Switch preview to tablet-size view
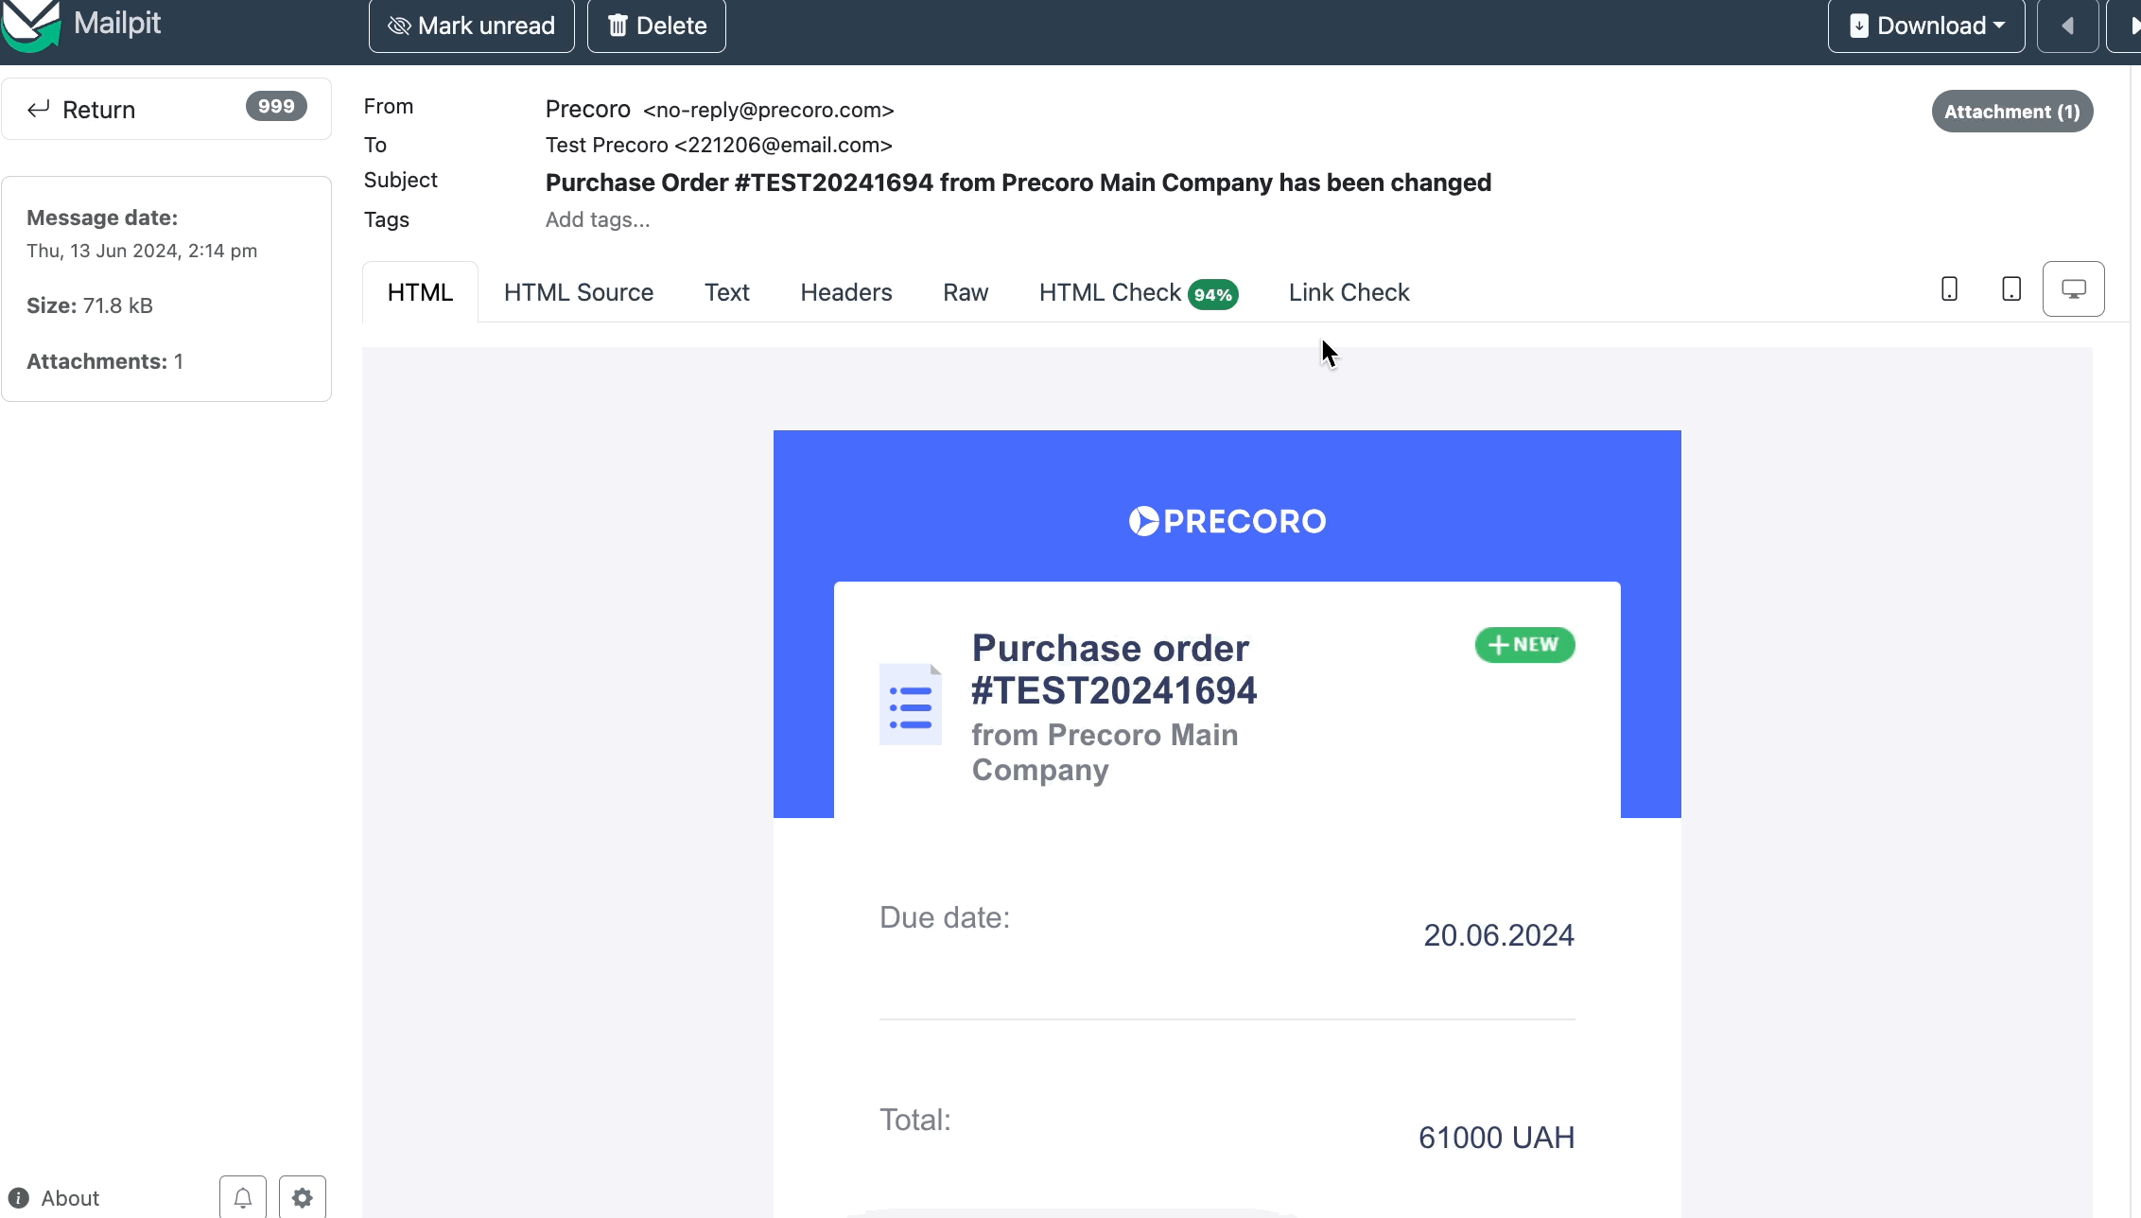 point(2011,289)
